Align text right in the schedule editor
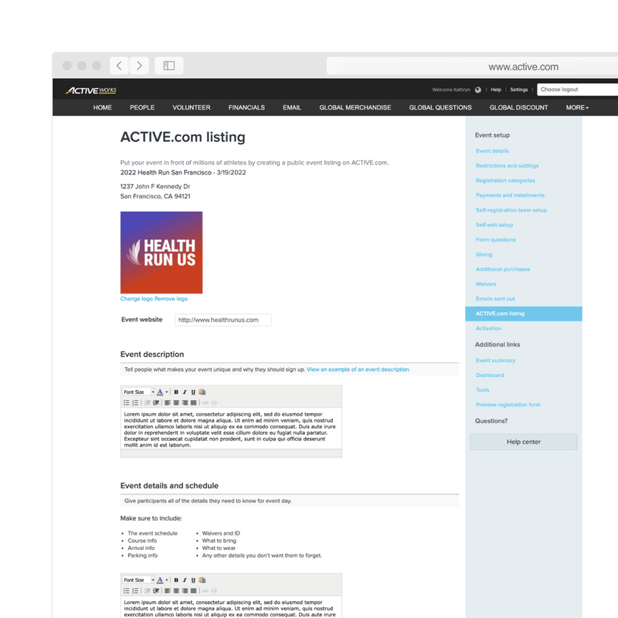618x618 pixels. tap(185, 592)
